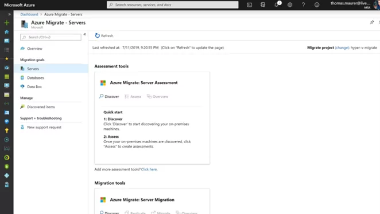This screenshot has height=214, width=380.
Task: Open the All services list icon
Action: pyautogui.click(x=7, y=50)
